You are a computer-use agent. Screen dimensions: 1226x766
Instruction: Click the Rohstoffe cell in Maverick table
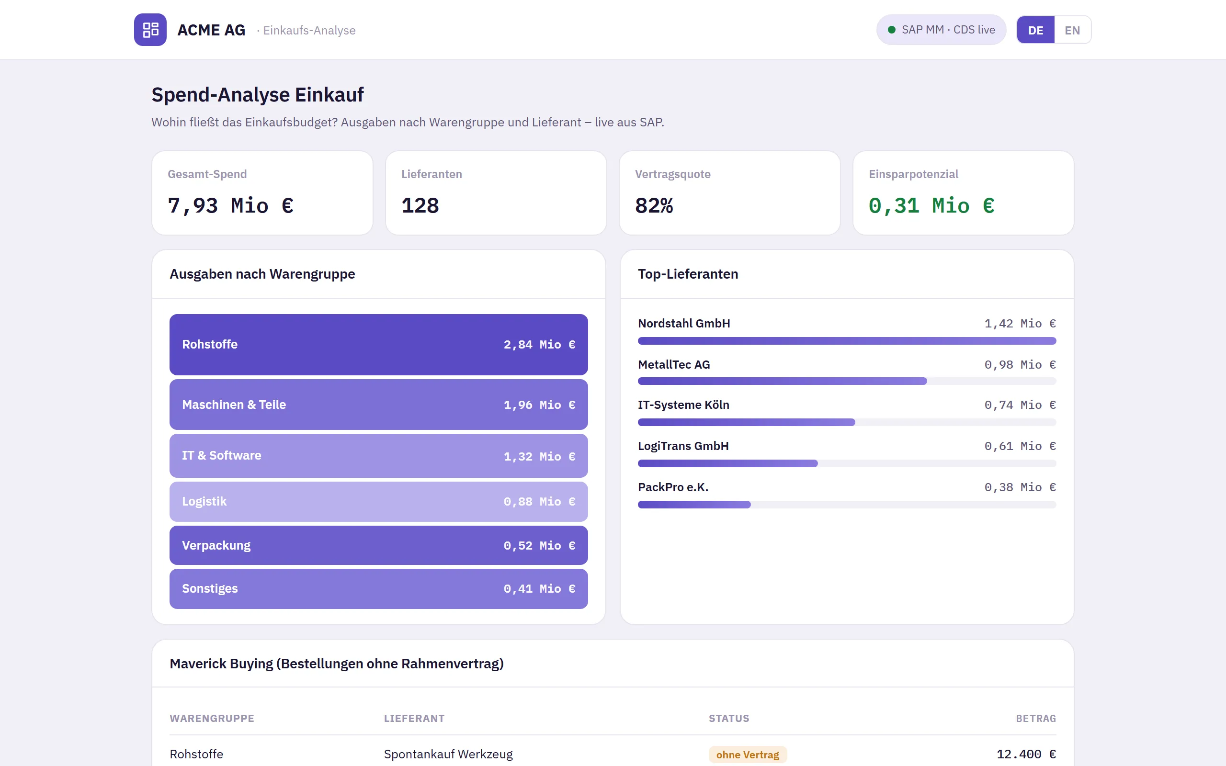196,755
